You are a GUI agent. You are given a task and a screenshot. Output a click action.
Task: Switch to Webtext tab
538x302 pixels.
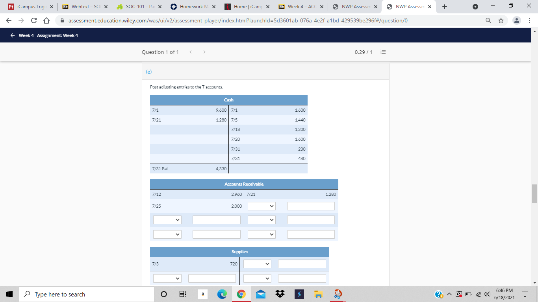84,7
